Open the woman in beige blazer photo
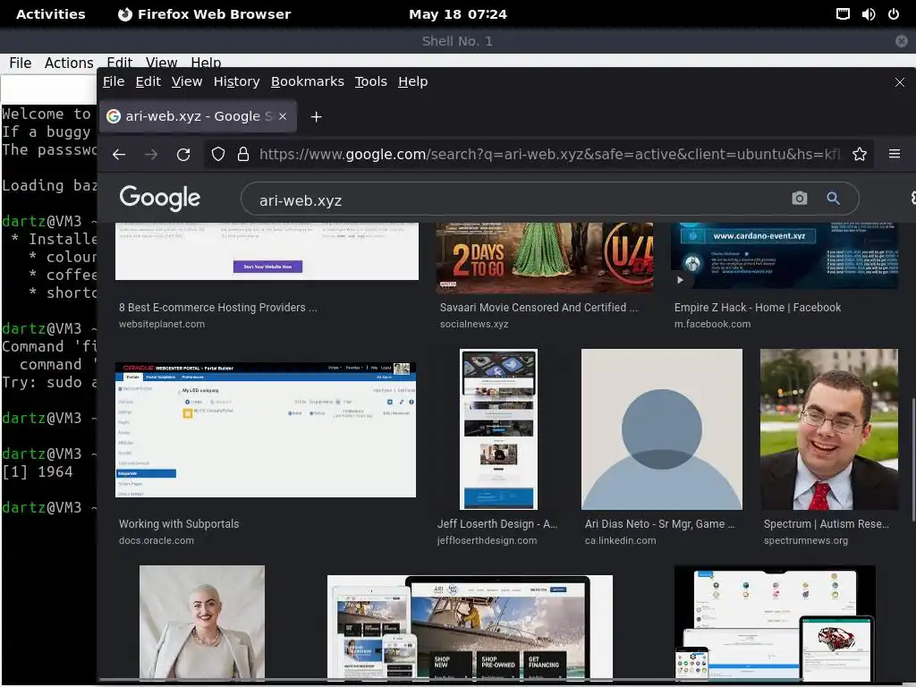The height and width of the screenshot is (687, 916). [202, 622]
